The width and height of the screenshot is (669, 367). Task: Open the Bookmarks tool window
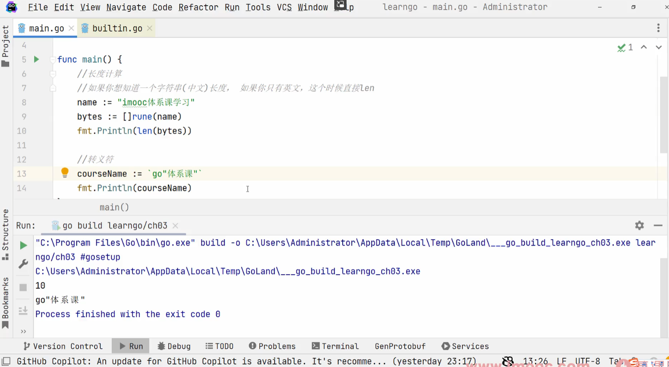[x=5, y=303]
